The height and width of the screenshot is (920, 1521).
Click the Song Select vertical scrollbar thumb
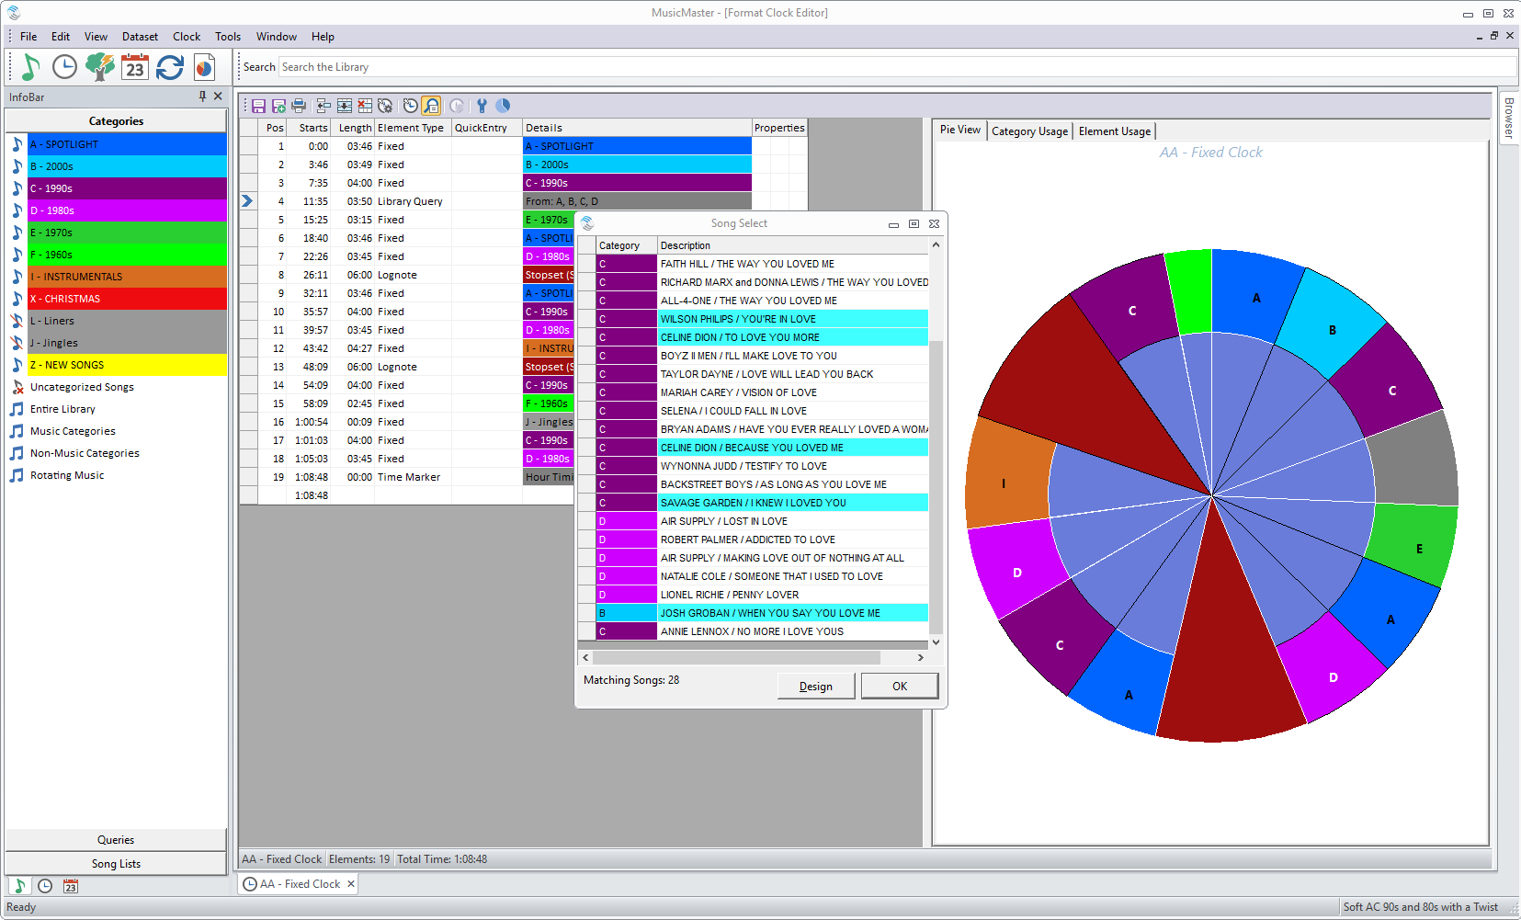[936, 487]
